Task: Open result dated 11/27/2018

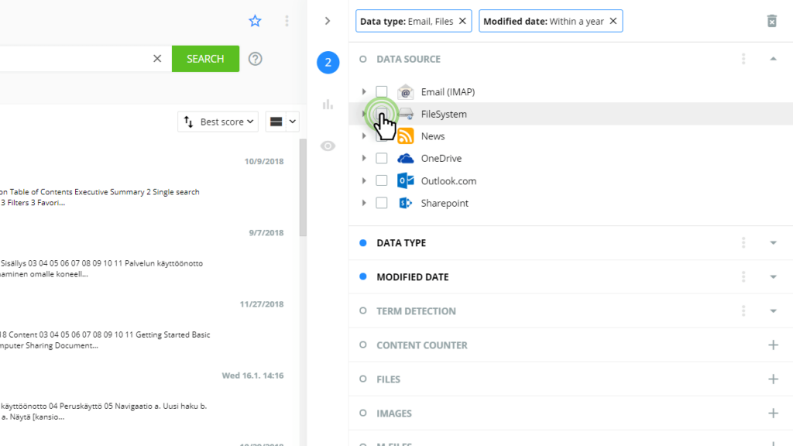Action: (x=142, y=324)
